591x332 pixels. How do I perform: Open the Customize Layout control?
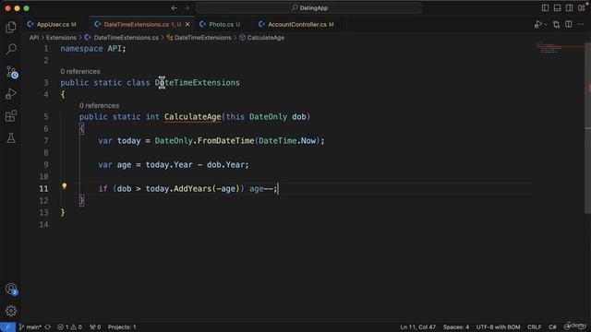pos(582,8)
